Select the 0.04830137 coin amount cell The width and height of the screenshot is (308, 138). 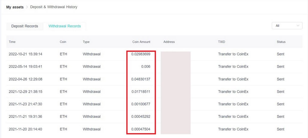tap(141, 79)
